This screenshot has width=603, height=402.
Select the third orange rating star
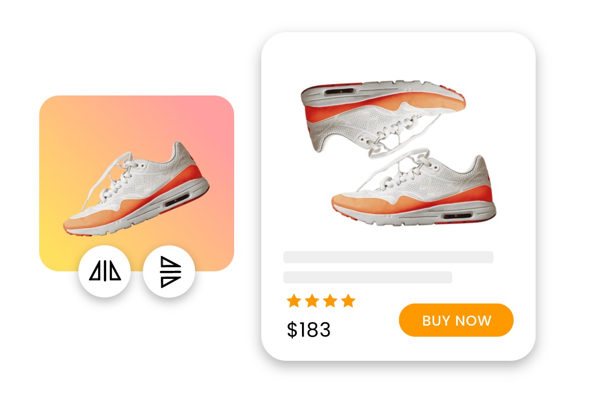point(330,301)
